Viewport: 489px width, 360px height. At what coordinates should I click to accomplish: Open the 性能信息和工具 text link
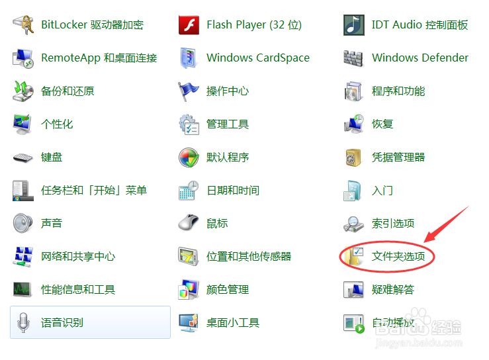[x=78, y=289]
